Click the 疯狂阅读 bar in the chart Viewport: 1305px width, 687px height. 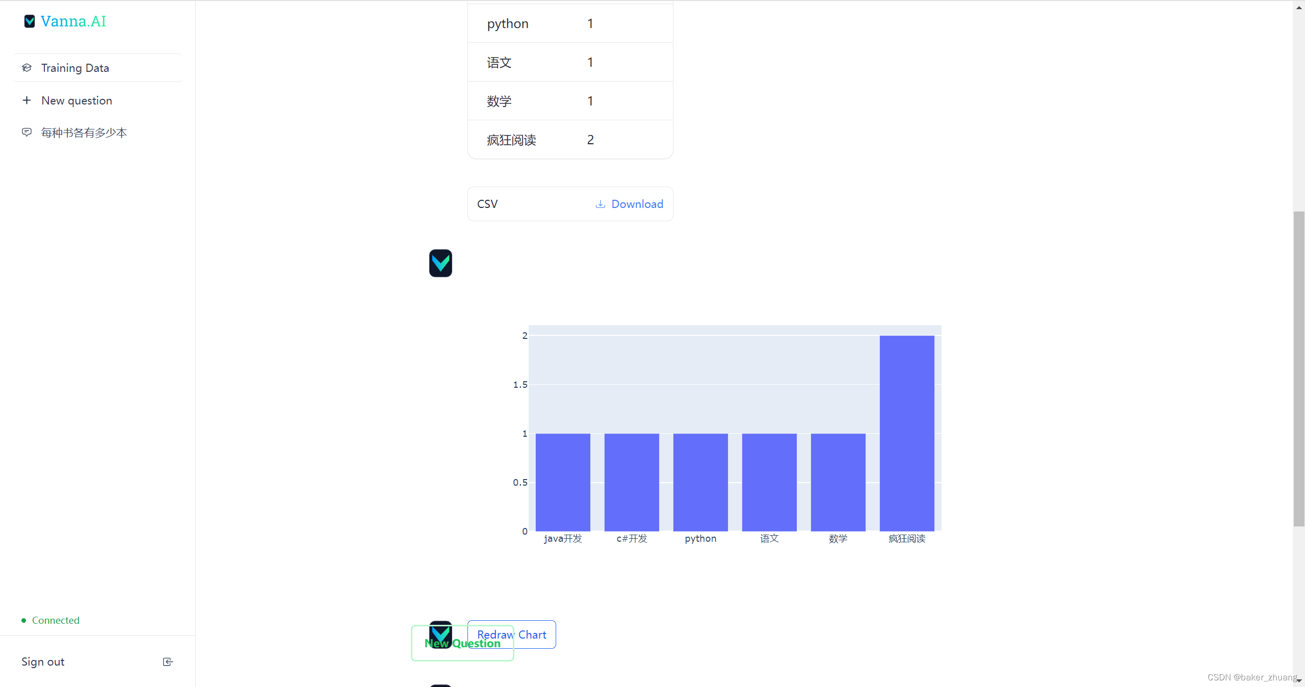(x=907, y=433)
